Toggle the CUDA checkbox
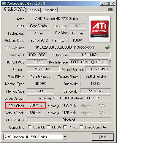This screenshot has height=143, width=152. pos(48,127)
